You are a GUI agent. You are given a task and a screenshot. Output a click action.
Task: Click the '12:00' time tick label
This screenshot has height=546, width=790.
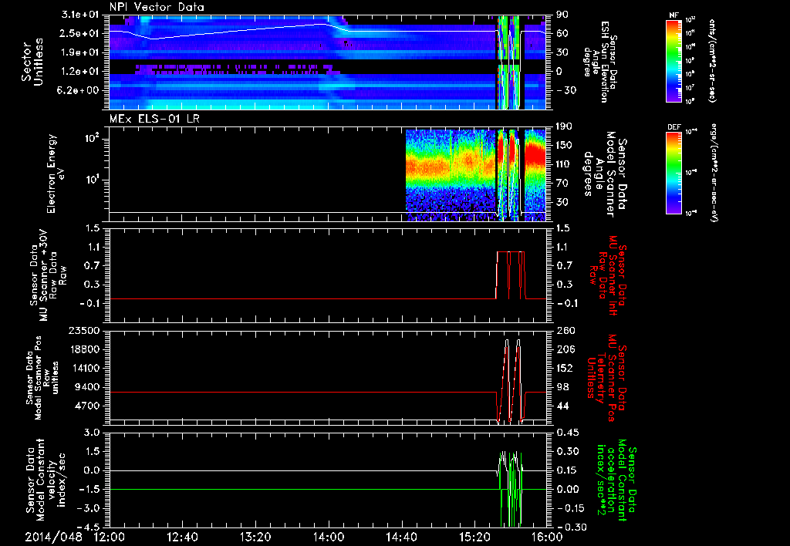[x=110, y=537]
